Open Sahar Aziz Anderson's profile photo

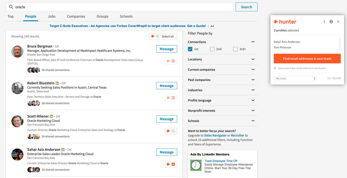[x=17, y=155]
